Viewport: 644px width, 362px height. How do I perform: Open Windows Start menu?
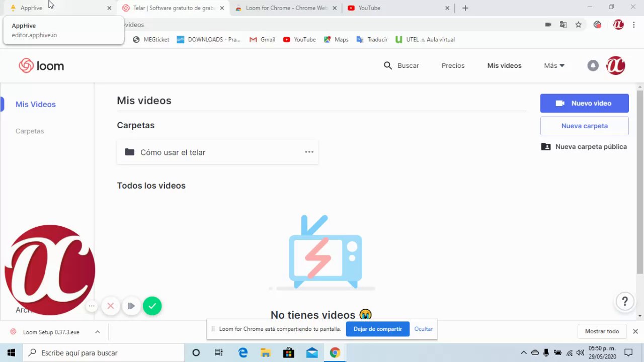click(11, 352)
